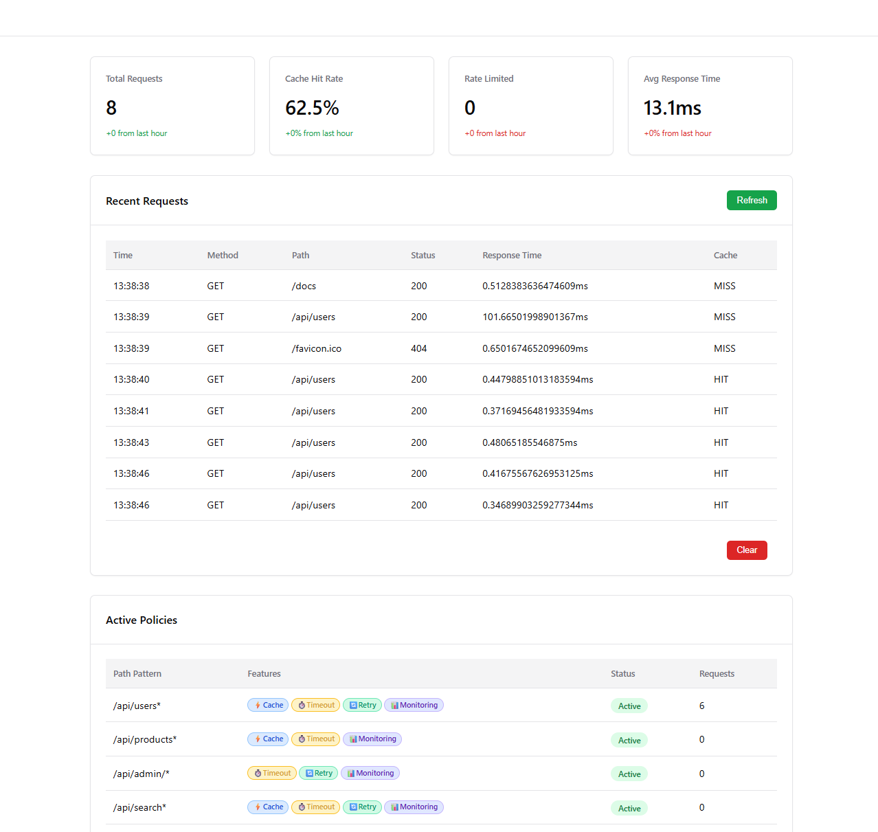Select the Cache badge for /api/users*
The width and height of the screenshot is (878, 832).
click(268, 705)
